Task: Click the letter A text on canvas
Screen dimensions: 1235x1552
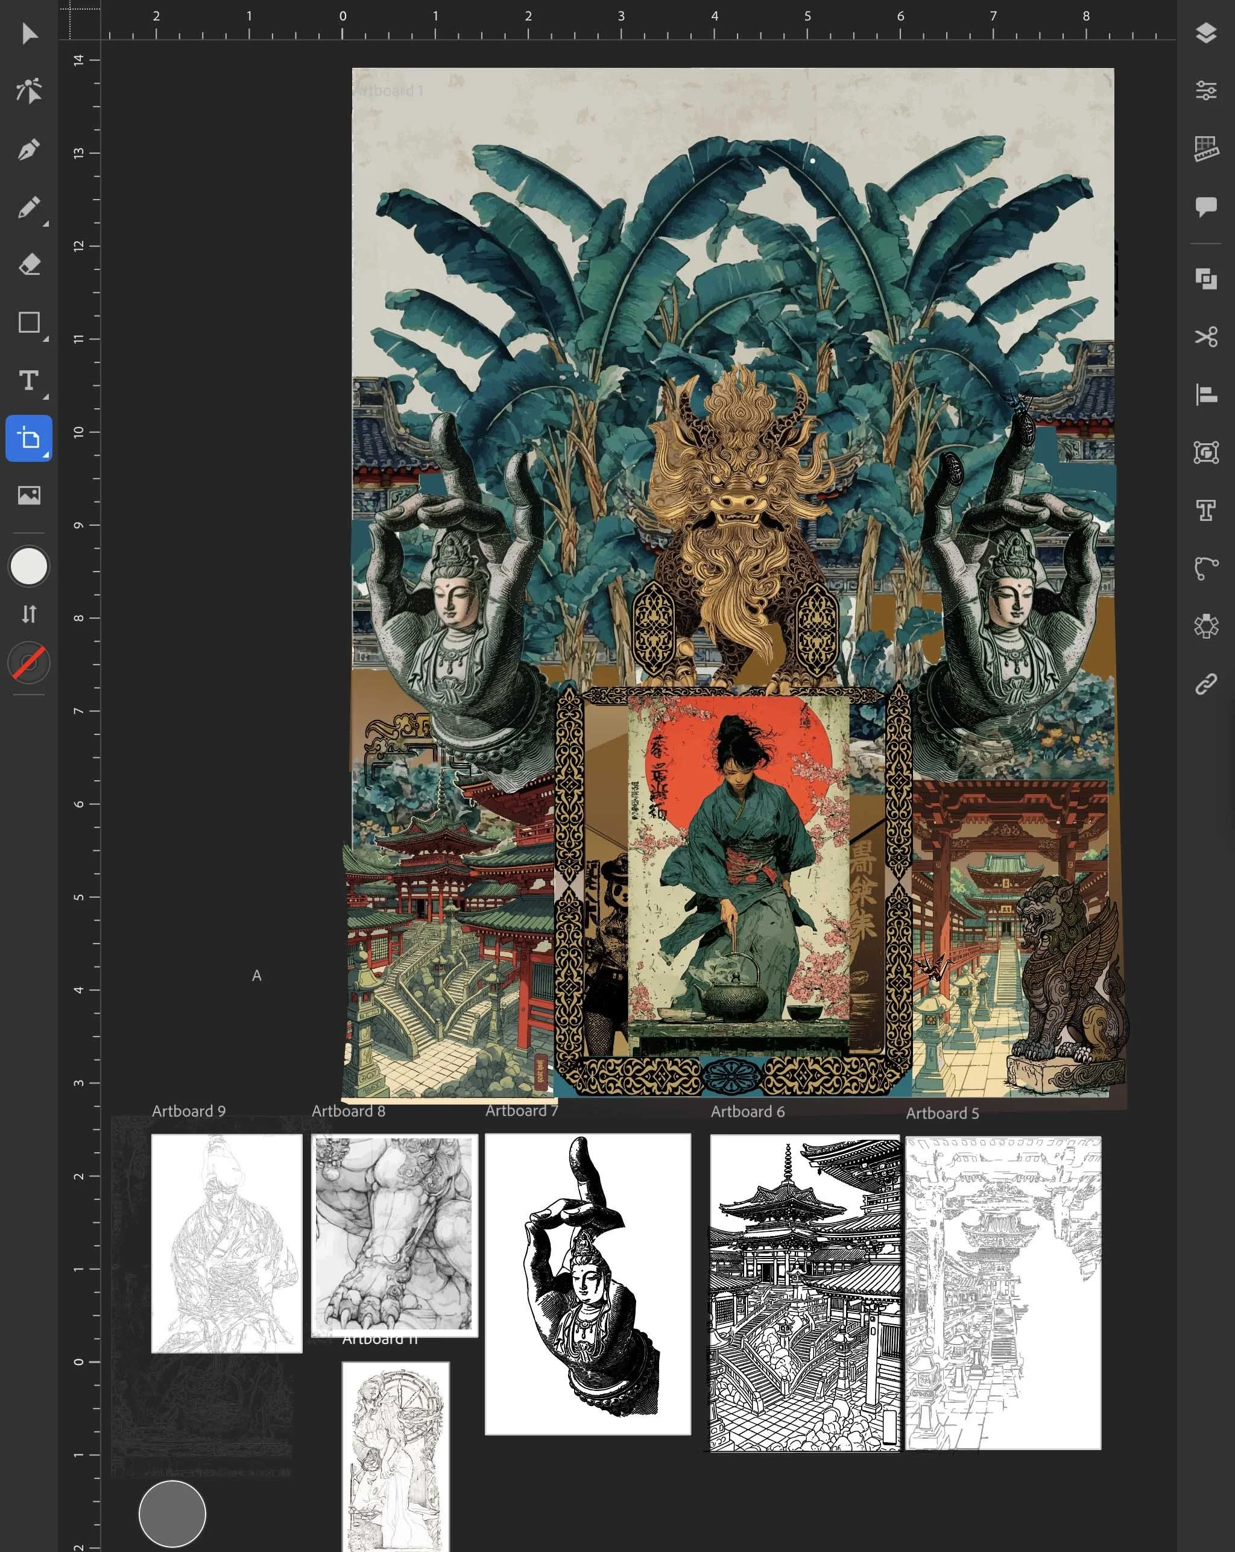Action: pos(256,976)
